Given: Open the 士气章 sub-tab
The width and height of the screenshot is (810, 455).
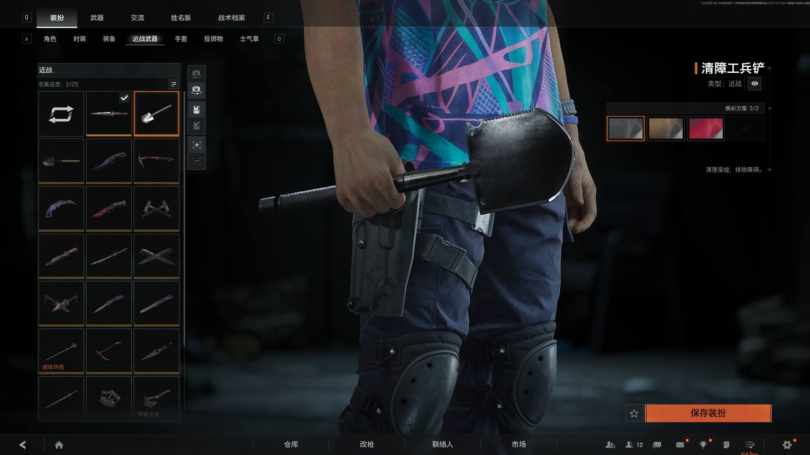Looking at the screenshot, I should 249,39.
